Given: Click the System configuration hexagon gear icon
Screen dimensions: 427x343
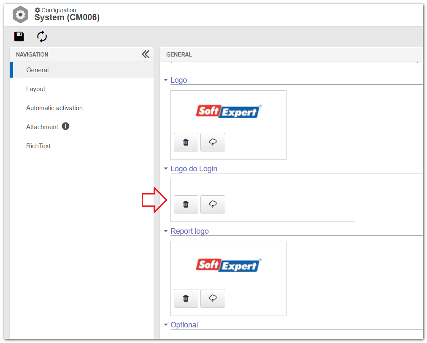Looking at the screenshot, I should [x=20, y=14].
